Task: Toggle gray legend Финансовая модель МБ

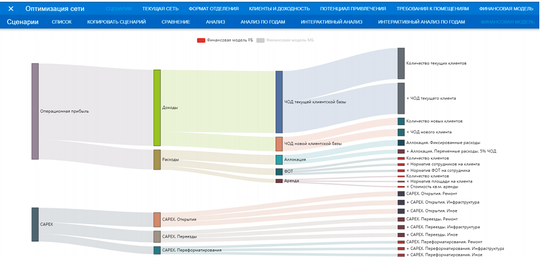Action: (285, 40)
